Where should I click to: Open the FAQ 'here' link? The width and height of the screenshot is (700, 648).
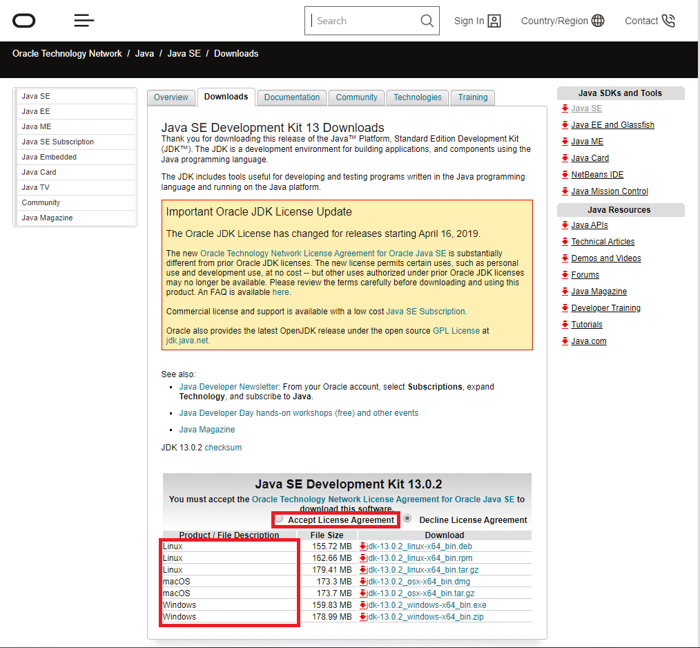click(281, 292)
